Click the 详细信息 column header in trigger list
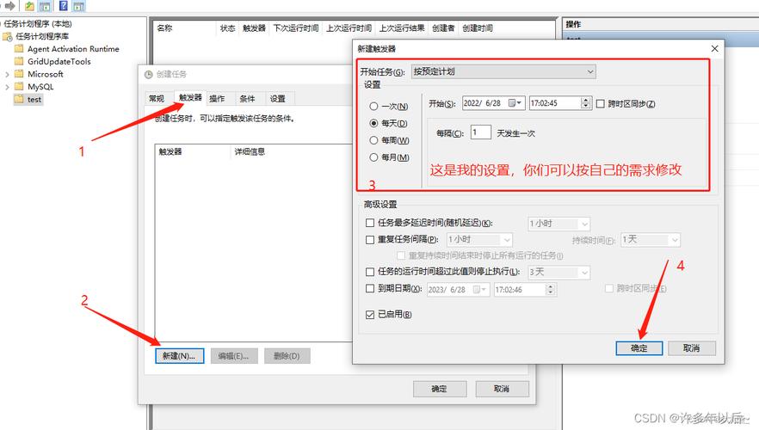This screenshot has height=430, width=759. (250, 152)
